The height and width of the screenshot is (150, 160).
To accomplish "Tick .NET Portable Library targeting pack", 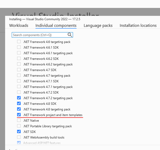I will tap(19, 126).
